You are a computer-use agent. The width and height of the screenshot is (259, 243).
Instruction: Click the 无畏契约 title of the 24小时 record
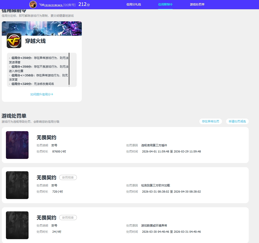[46, 218]
